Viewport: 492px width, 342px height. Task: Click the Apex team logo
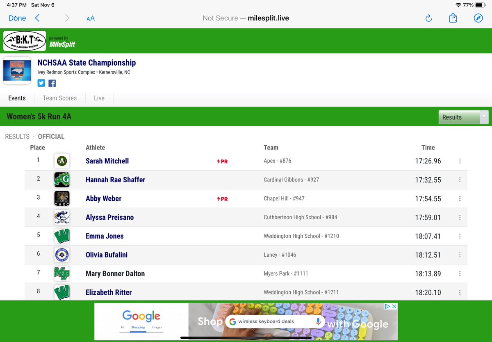click(x=62, y=161)
